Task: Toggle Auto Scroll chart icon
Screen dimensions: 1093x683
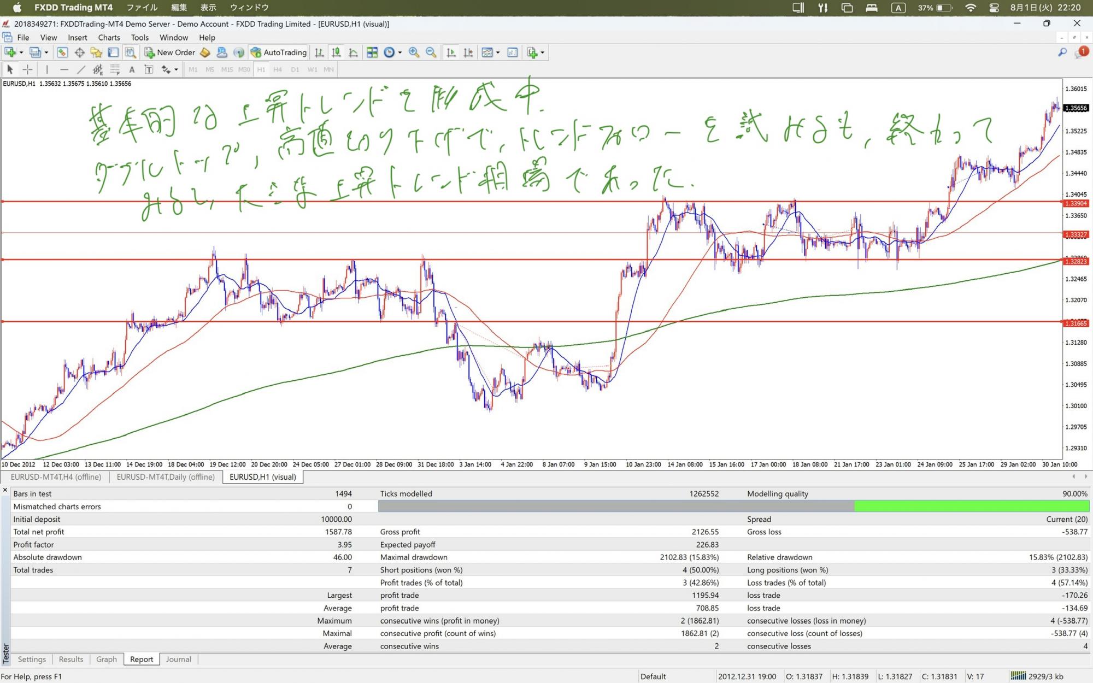Action: [x=451, y=52]
